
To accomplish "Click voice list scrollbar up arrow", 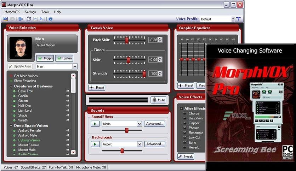I will [x=73, y=76].
